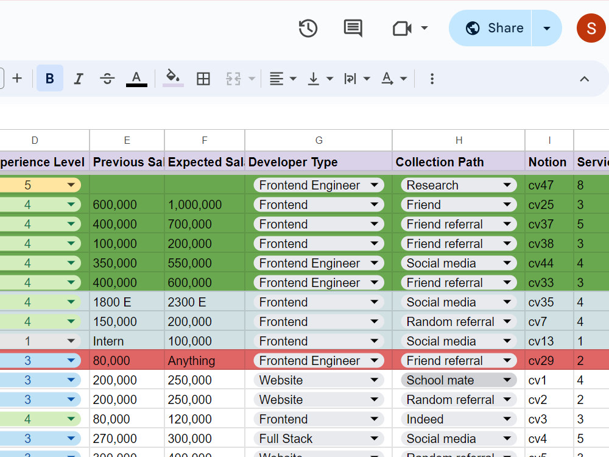Click the merge cells icon
Image resolution: width=609 pixels, height=457 pixels.
(233, 79)
